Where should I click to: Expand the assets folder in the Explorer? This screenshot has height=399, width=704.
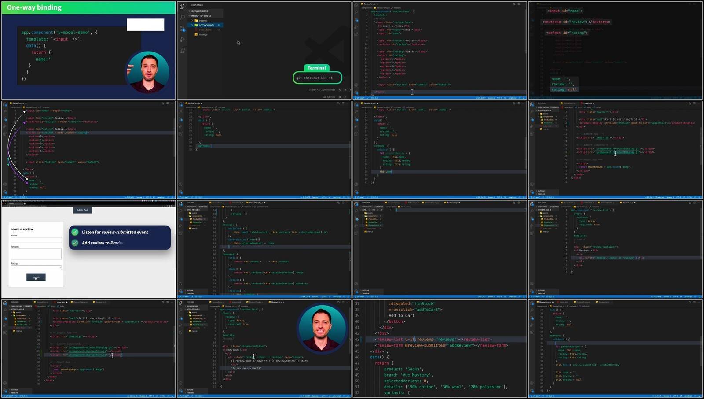pos(202,20)
